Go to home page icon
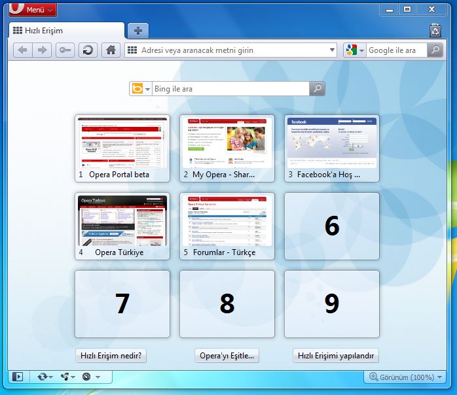 (x=111, y=50)
